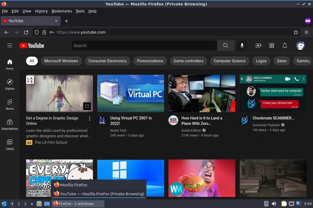Open the Bookmarks menu
Image resolution: width=313 pixels, height=208 pixels.
tap(62, 11)
